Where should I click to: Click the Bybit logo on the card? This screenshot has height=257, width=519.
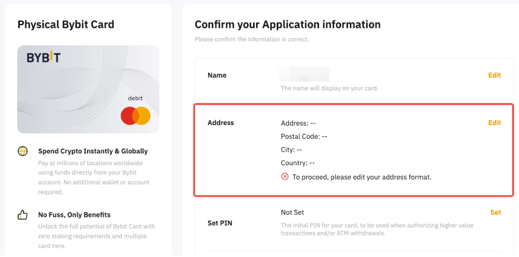[x=44, y=57]
